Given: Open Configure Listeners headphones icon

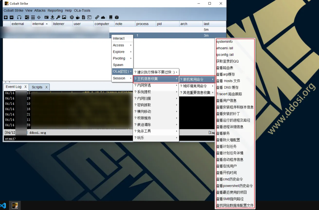Looking at the screenshot, I should 19,17.
